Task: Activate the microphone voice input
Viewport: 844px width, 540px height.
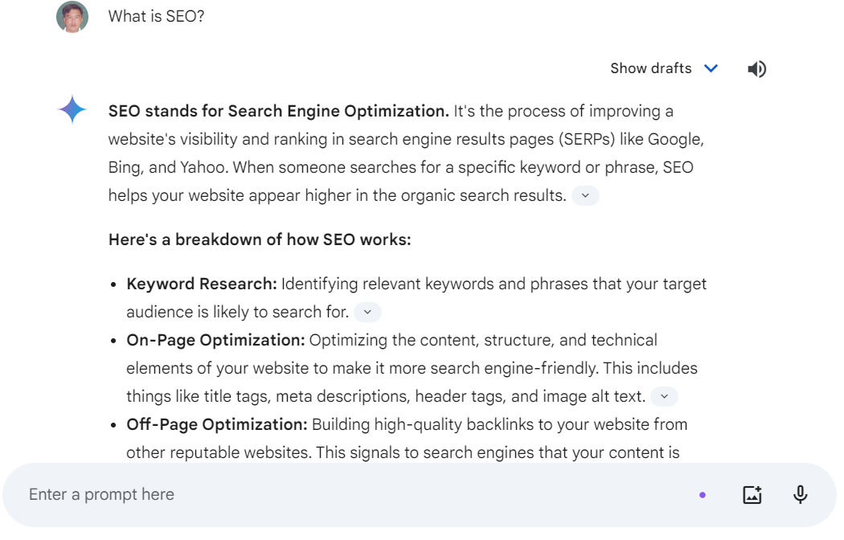Action: pos(801,495)
